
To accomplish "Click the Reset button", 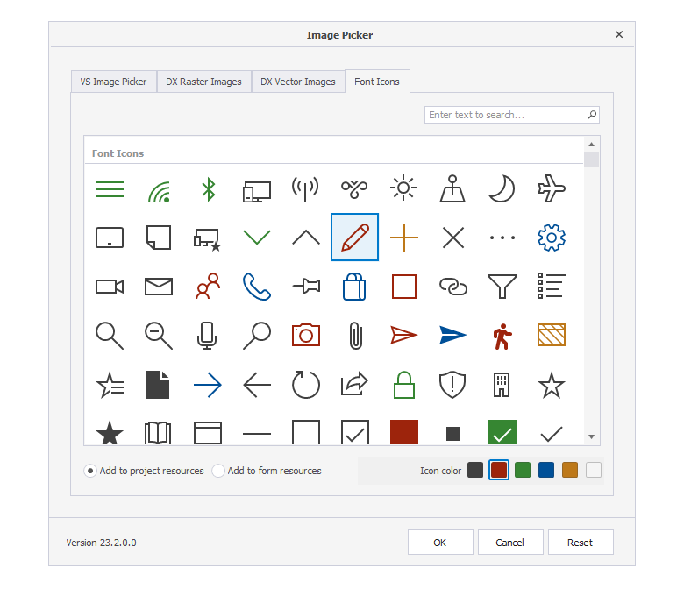I will coord(581,543).
